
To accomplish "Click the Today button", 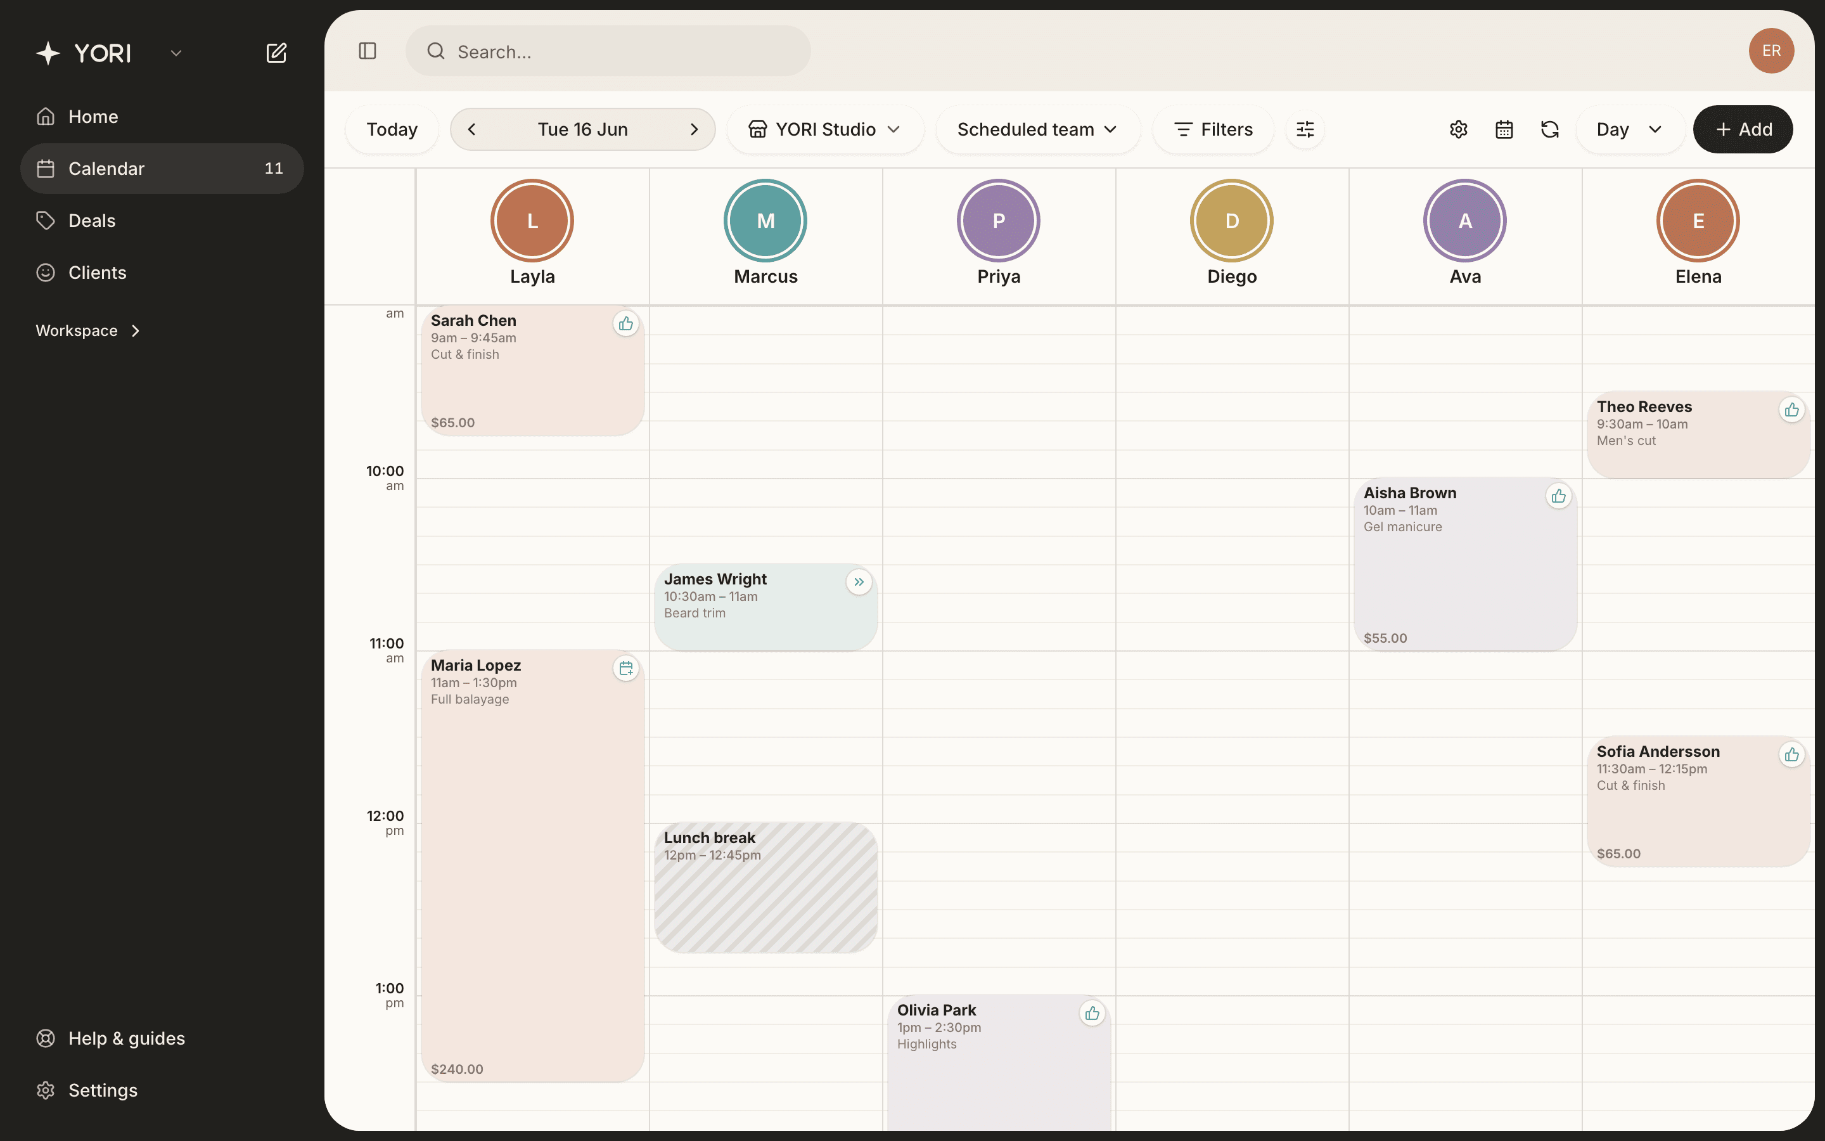I will 392,129.
